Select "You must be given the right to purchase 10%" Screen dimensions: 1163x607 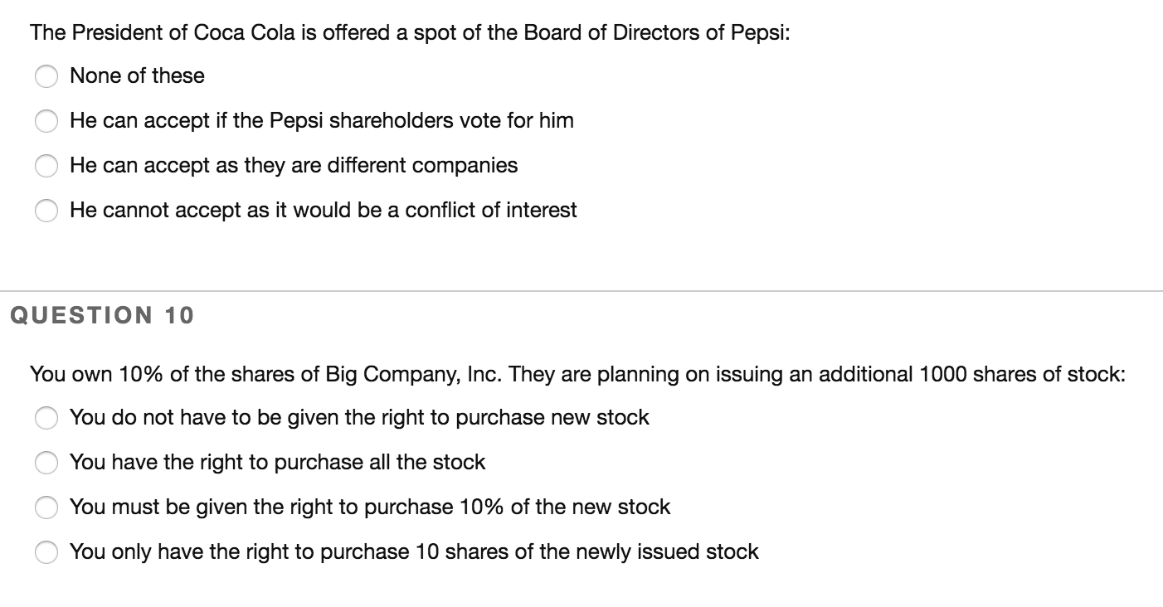(x=46, y=507)
